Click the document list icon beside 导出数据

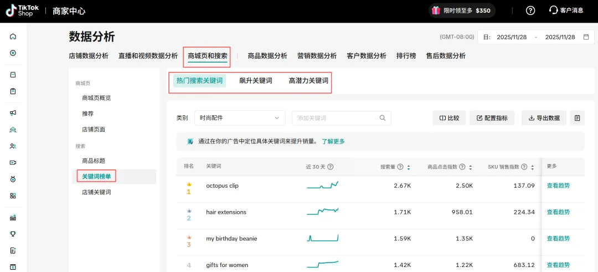pyautogui.click(x=577, y=118)
